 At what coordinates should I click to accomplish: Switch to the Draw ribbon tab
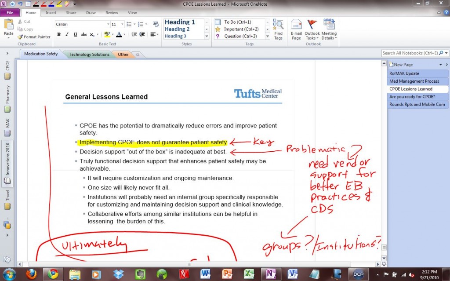coord(91,13)
